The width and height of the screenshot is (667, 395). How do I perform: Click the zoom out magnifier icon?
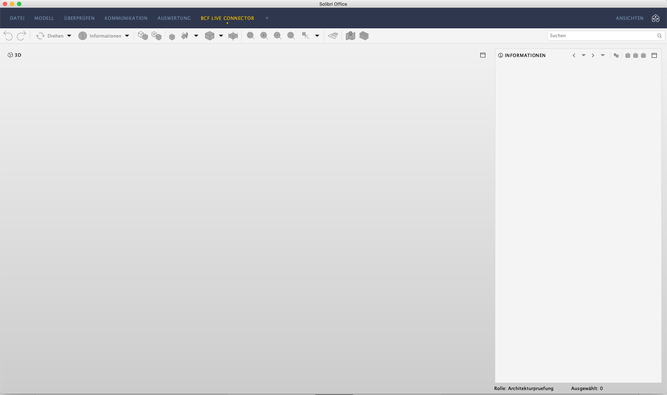pos(277,36)
